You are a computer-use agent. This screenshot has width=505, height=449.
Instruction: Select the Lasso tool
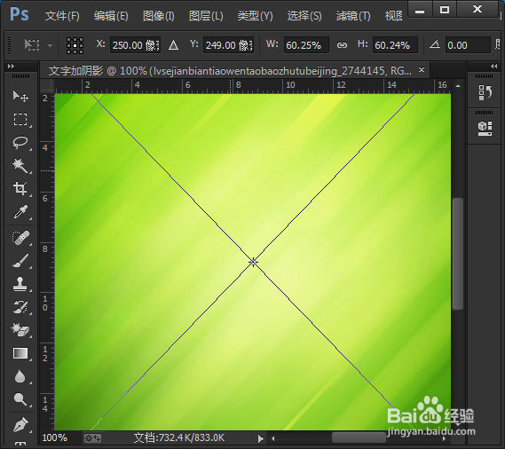[x=20, y=142]
